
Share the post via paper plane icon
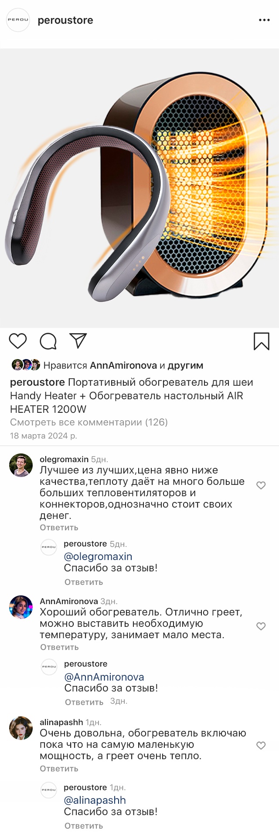coord(78,341)
